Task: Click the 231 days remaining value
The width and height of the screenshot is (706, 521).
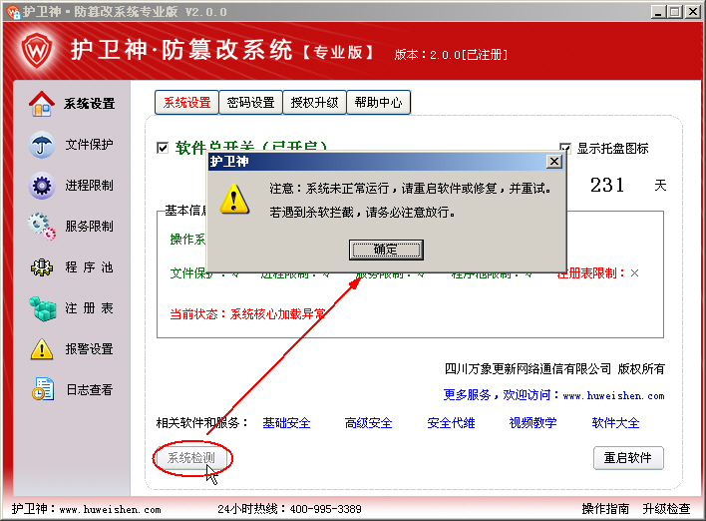Action: point(607,185)
